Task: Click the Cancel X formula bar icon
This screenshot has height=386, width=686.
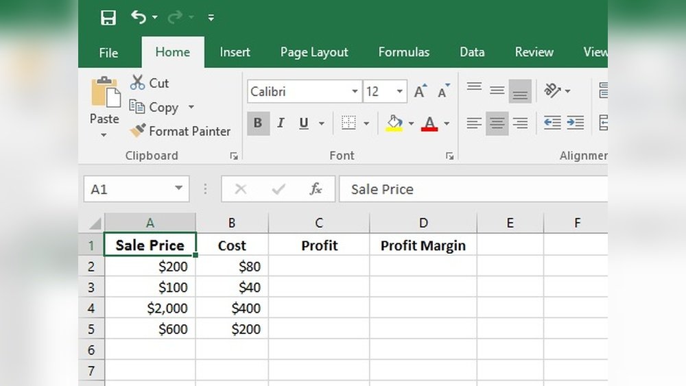Action: pos(241,189)
